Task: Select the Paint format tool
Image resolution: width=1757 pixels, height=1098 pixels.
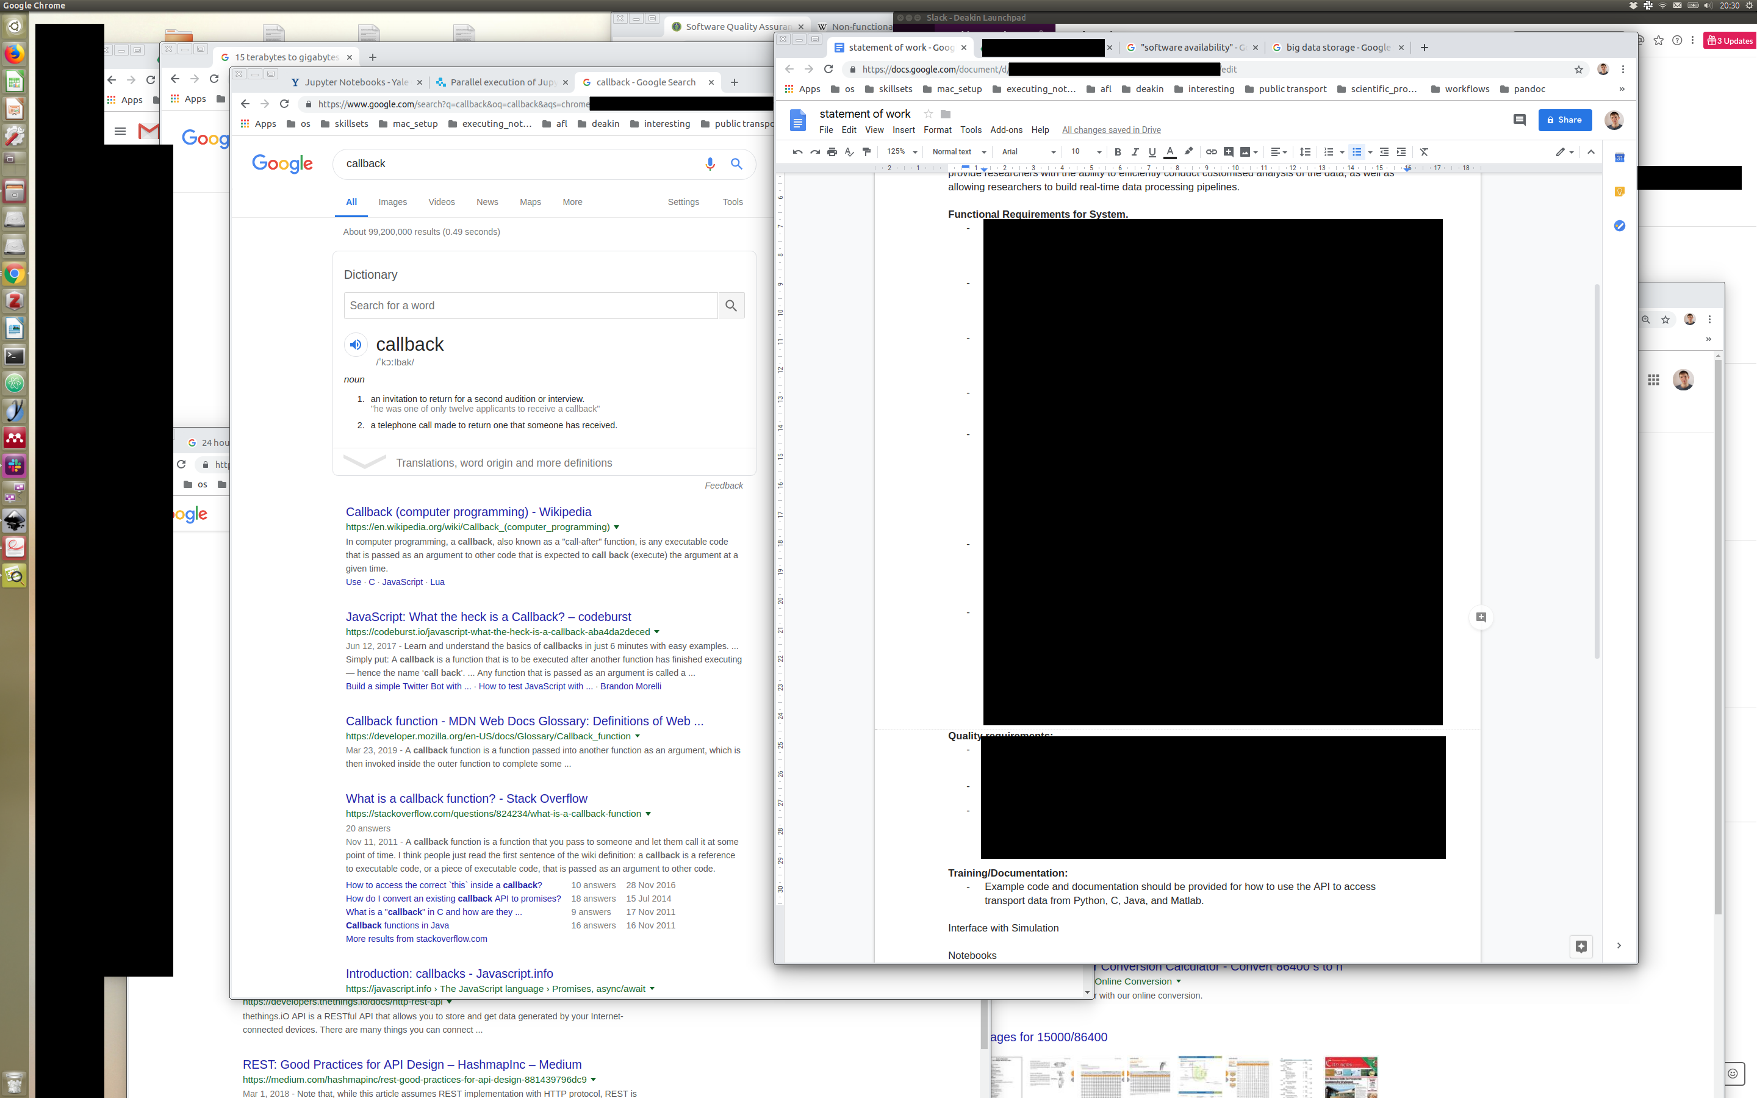Action: click(x=866, y=152)
